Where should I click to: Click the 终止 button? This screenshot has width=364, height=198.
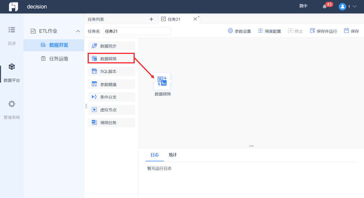tap(296, 31)
